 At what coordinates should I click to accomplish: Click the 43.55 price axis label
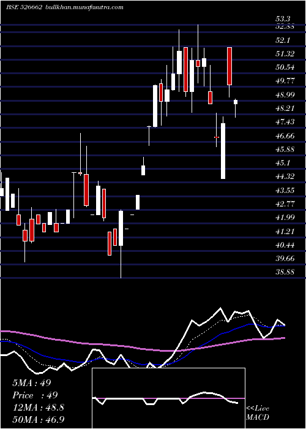click(285, 190)
